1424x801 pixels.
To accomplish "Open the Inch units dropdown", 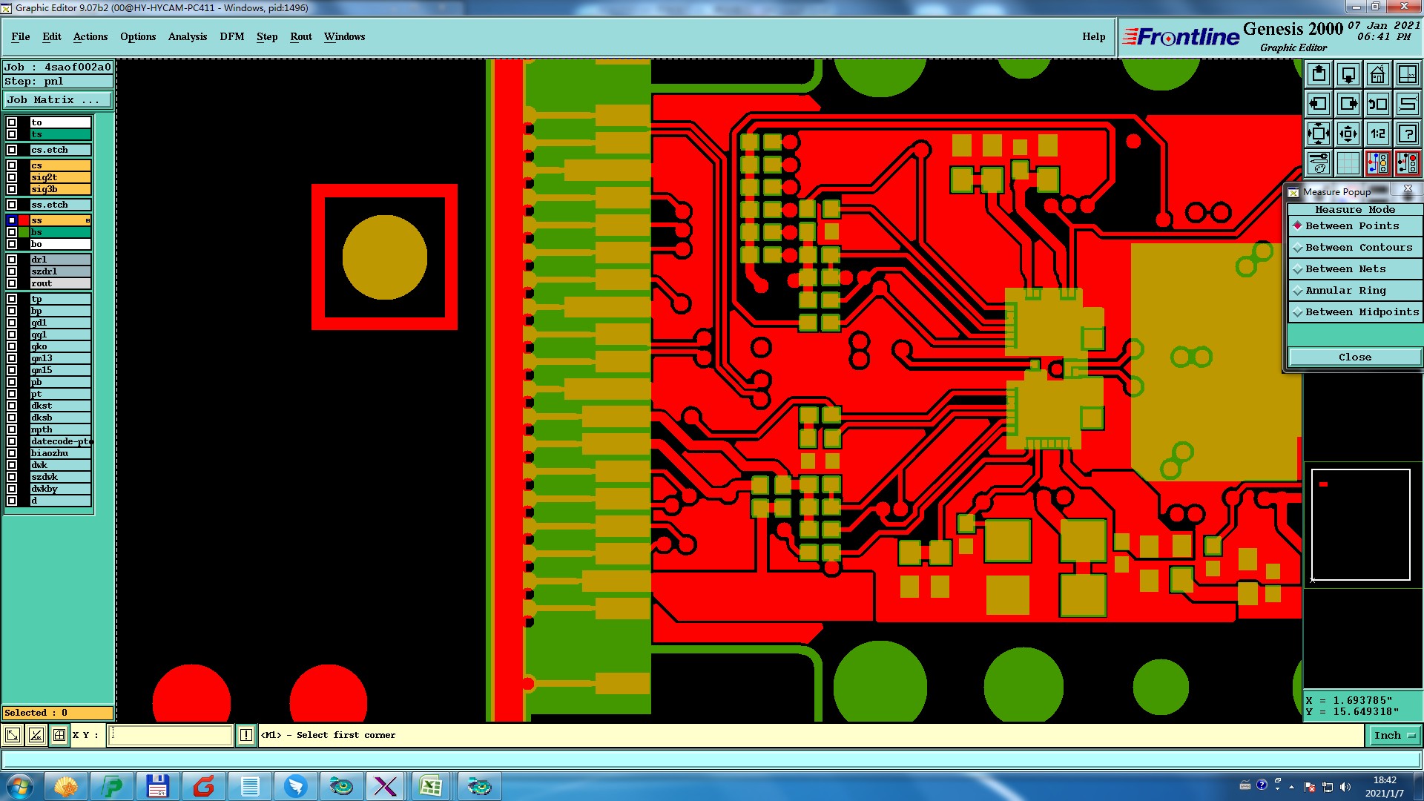I will (1394, 735).
